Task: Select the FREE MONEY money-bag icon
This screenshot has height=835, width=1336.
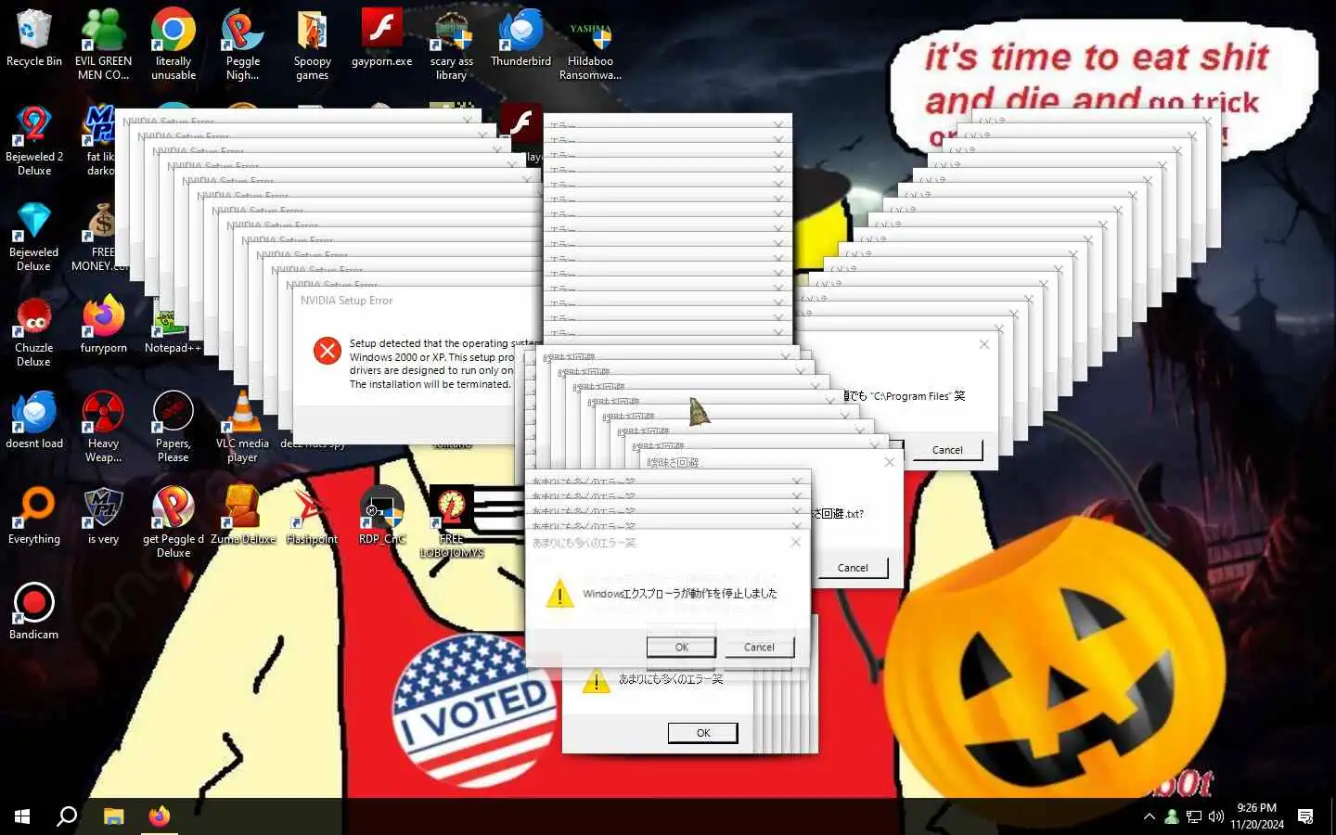Action: click(102, 236)
